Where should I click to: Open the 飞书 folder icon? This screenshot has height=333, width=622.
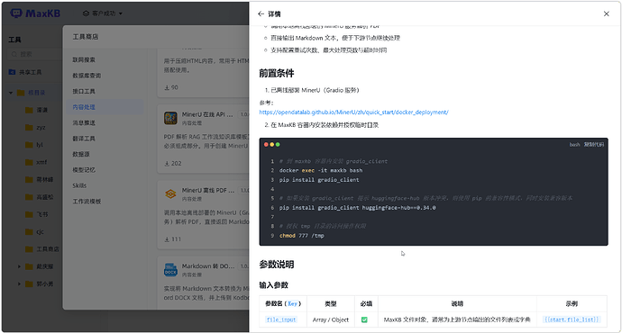tap(29, 214)
